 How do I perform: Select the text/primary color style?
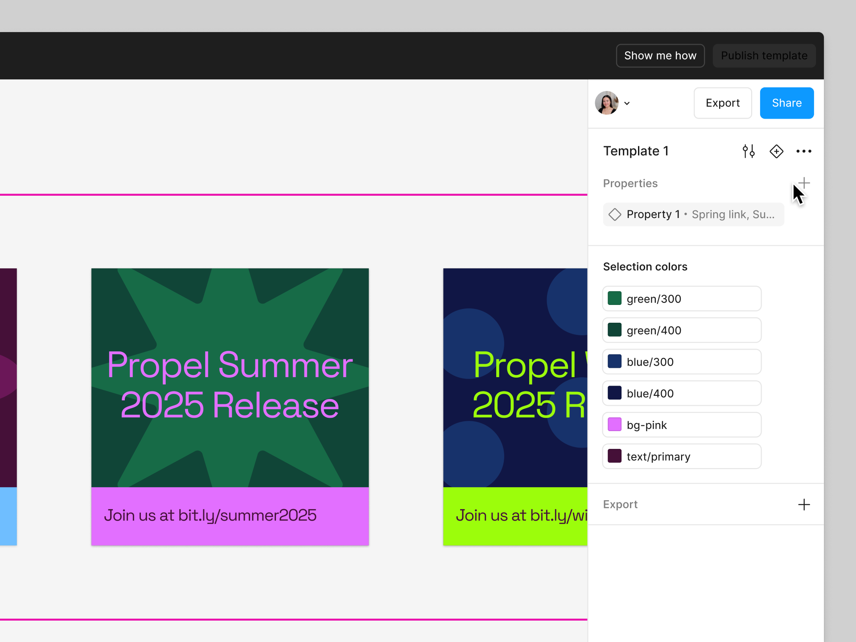pos(681,457)
